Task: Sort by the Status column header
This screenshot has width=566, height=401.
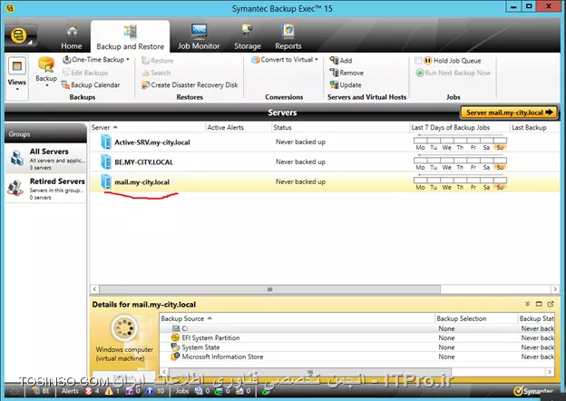Action: coord(340,127)
